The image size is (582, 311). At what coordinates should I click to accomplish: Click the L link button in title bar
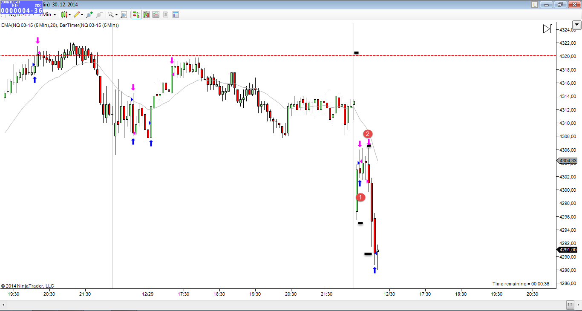coord(534,5)
